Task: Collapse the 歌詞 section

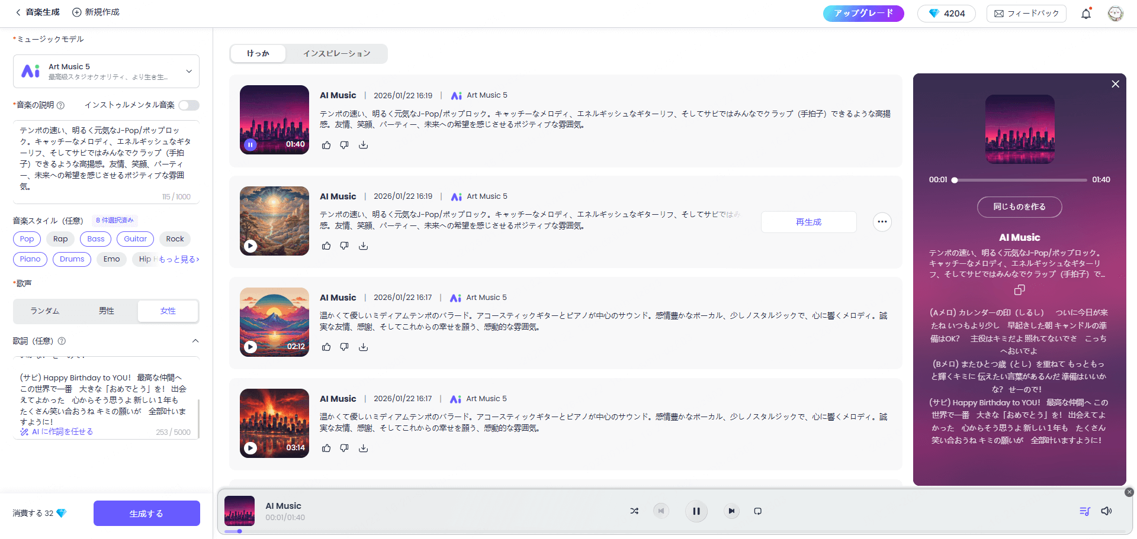Action: [x=195, y=341]
